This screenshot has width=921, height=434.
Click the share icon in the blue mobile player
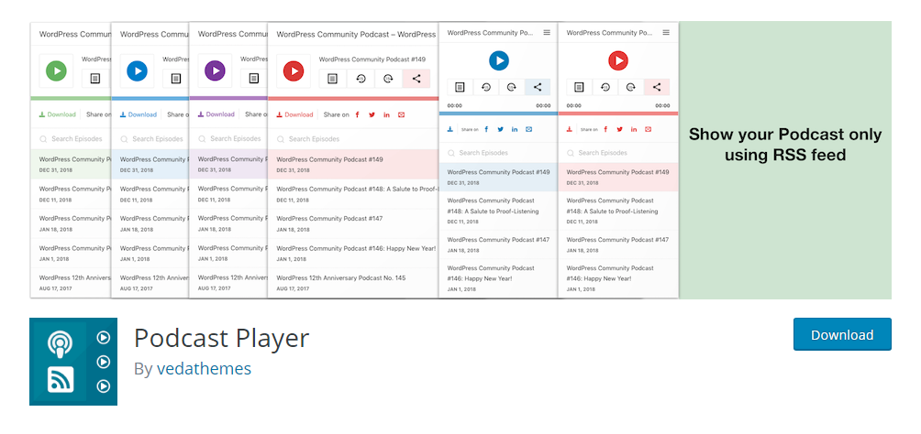point(538,87)
